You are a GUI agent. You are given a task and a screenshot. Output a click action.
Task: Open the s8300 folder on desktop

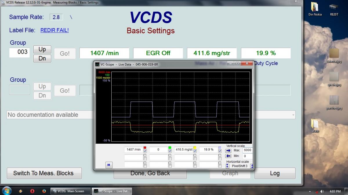click(315, 125)
